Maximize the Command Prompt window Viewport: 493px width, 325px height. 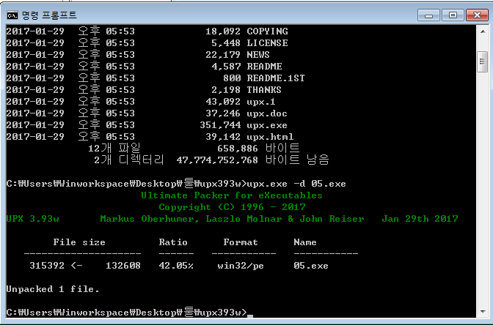click(x=450, y=14)
